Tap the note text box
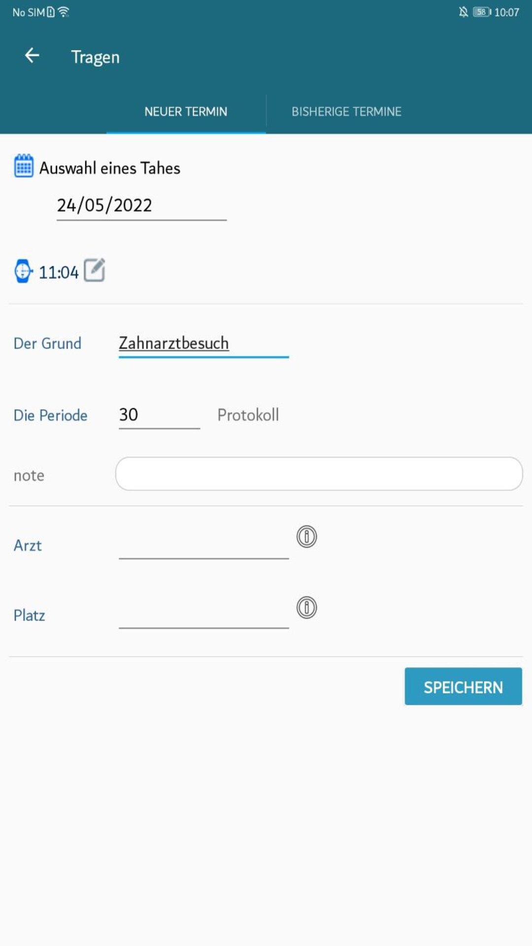532x946 pixels. coord(319,474)
